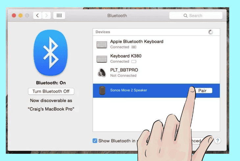Viewport: 240px width, 161px height.
Task: Click the Keyboard K380 keyboard icon
Action: (102, 59)
